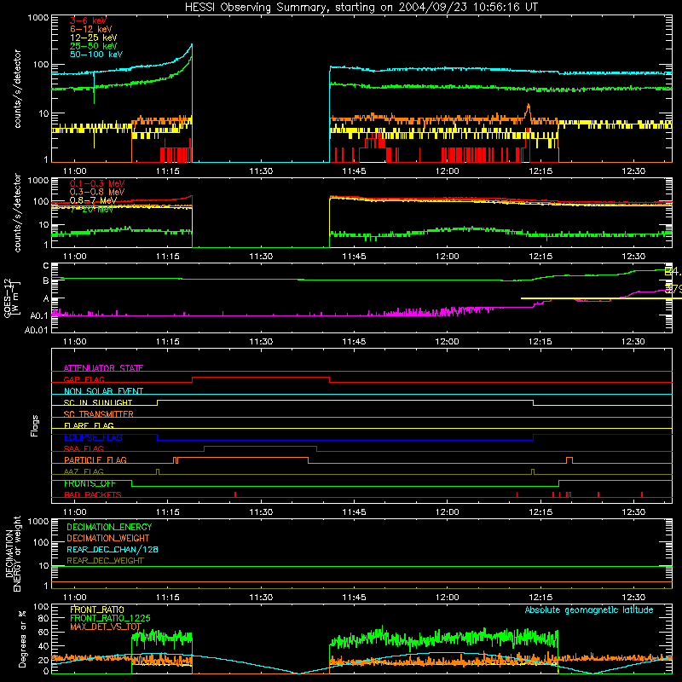Select the BAD_PACKETS flag label
682x682 pixels.
(93, 494)
